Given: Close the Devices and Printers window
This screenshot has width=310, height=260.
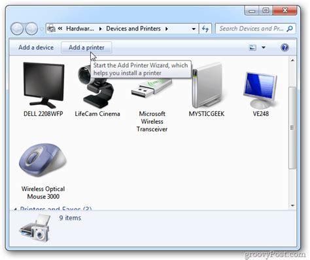Looking at the screenshot, I should [284, 10].
